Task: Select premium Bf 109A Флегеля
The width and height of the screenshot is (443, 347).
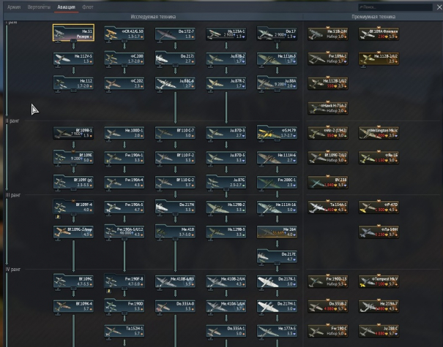Action: tap(379, 34)
